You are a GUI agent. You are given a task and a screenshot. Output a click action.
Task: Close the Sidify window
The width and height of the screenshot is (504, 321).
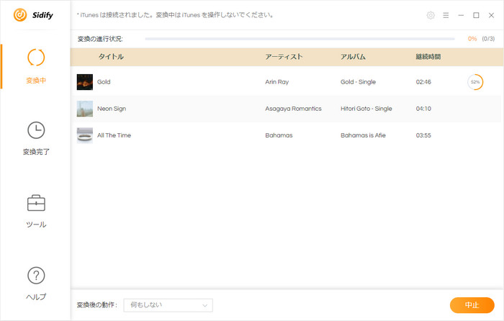point(491,15)
